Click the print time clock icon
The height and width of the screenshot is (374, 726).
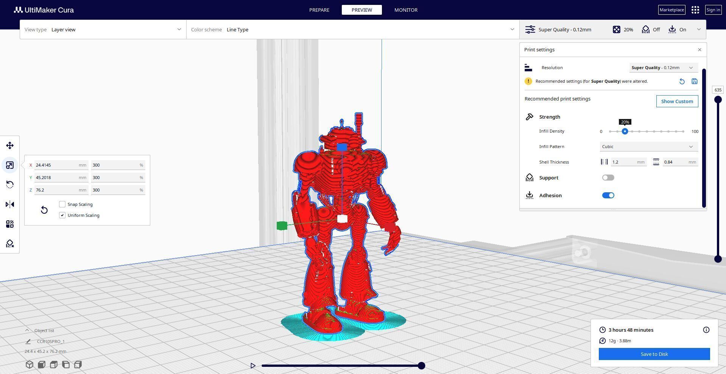point(602,330)
